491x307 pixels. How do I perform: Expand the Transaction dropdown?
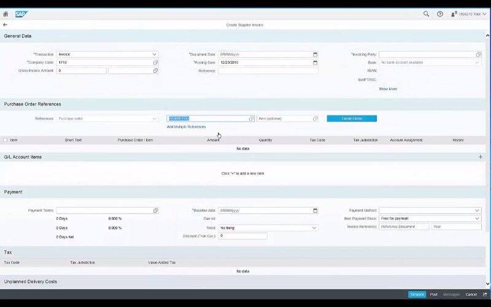pyautogui.click(x=155, y=54)
